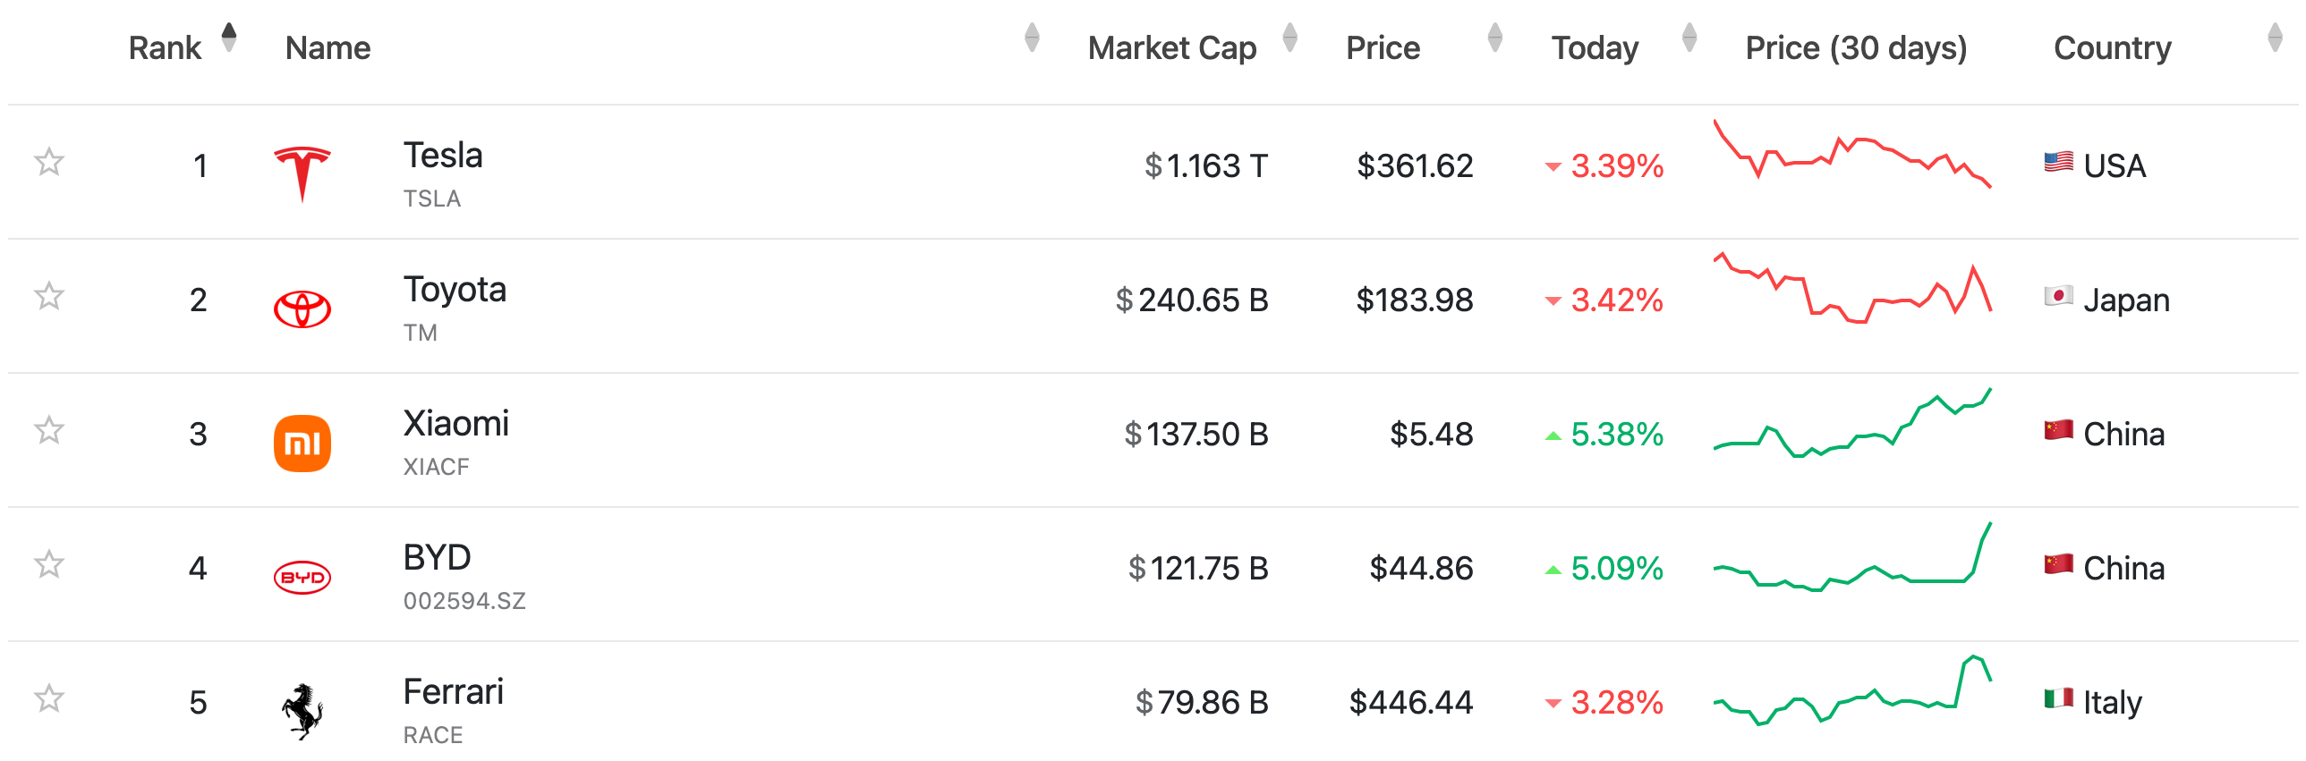Open the Toyota company link
This screenshot has height=761, width=2306.
click(x=455, y=290)
